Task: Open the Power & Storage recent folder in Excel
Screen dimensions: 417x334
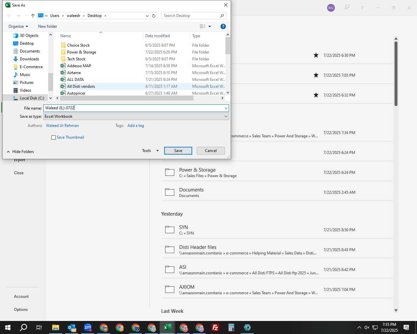Action: pyautogui.click(x=277, y=173)
